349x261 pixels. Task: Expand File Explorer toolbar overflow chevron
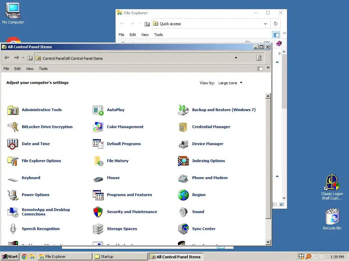(x=285, y=33)
